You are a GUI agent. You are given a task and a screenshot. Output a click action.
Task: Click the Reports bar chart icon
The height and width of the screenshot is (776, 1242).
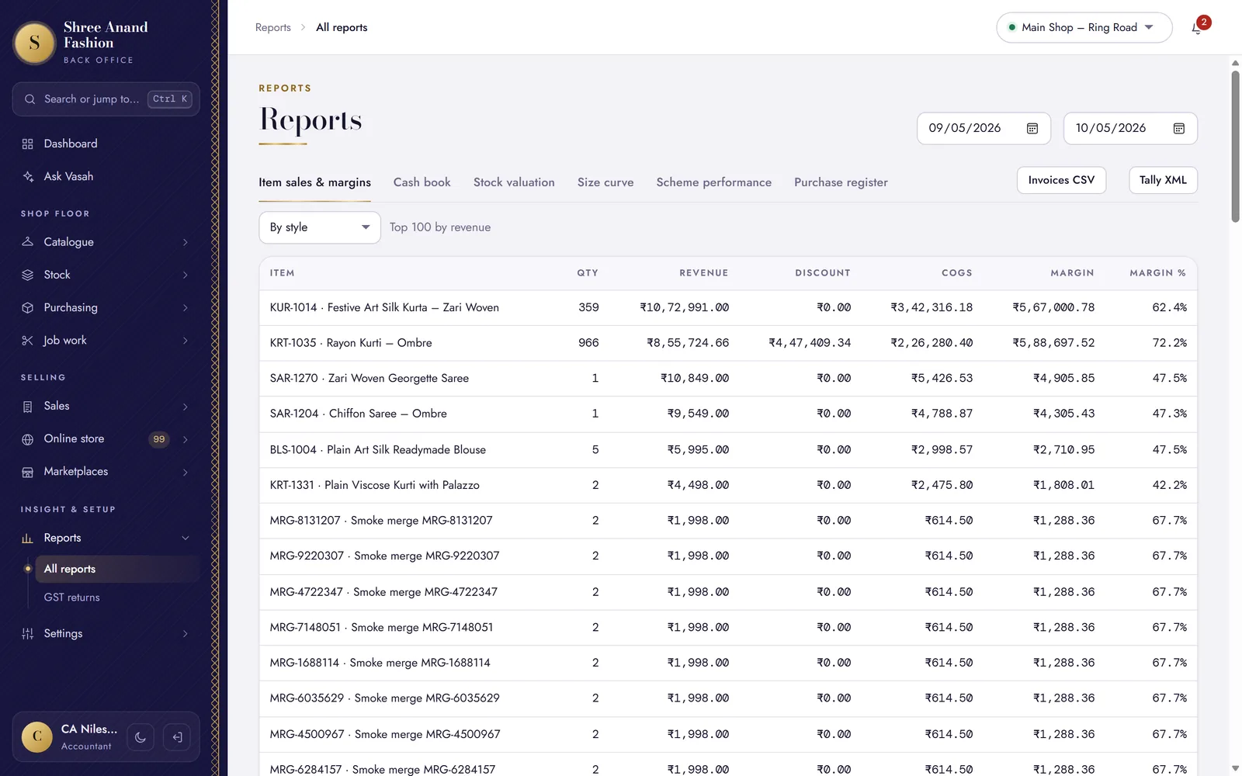coord(28,539)
